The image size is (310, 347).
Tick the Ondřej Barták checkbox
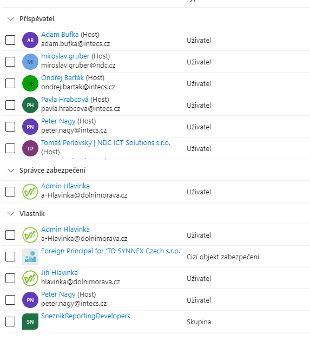[x=10, y=83]
